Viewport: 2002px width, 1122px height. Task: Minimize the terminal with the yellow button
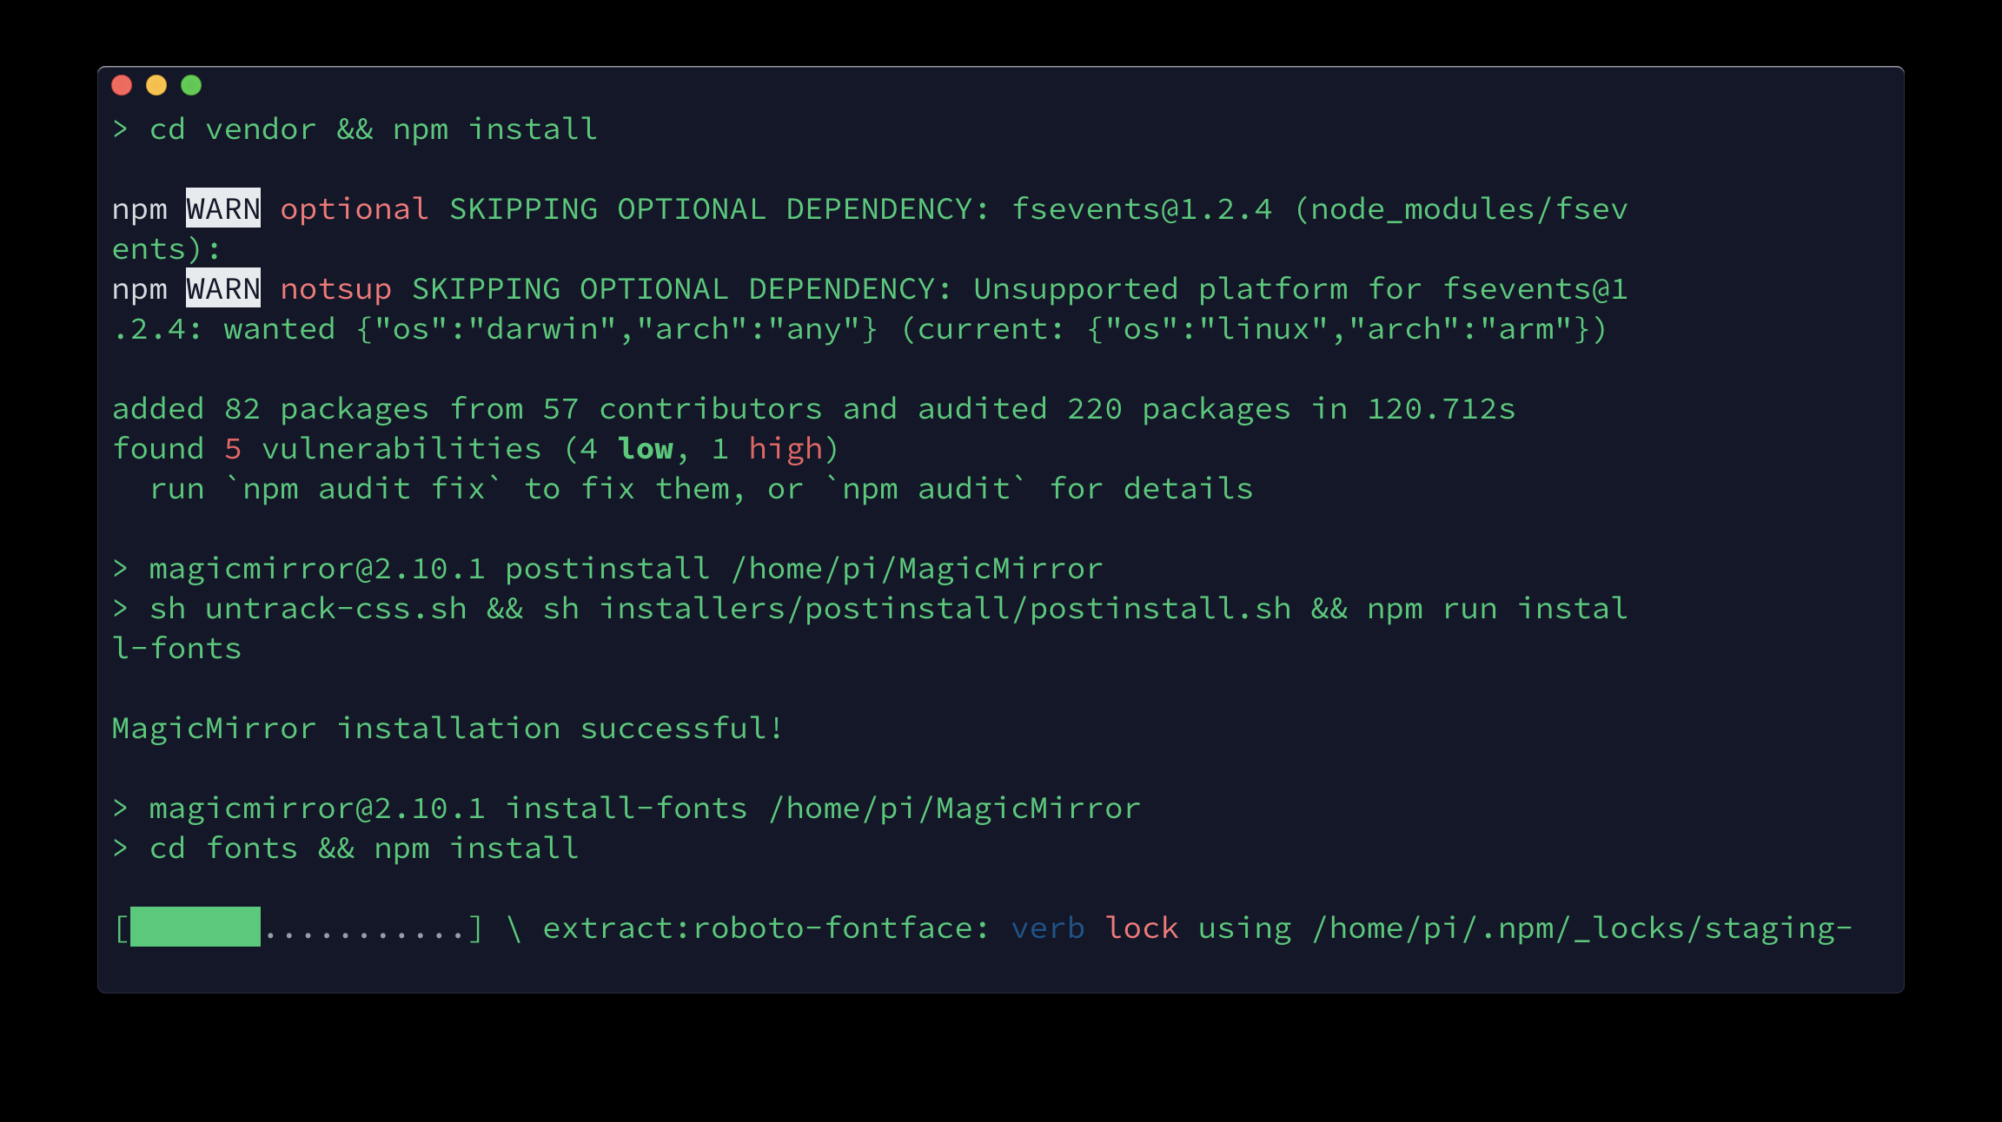tap(156, 85)
